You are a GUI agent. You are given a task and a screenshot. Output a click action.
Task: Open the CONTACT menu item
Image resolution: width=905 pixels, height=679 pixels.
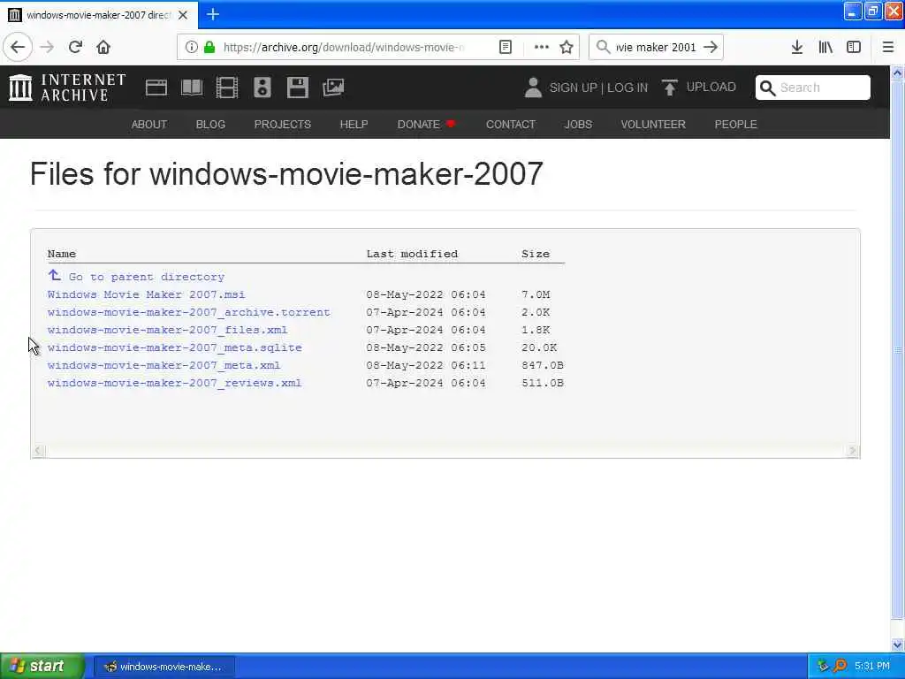tap(511, 124)
